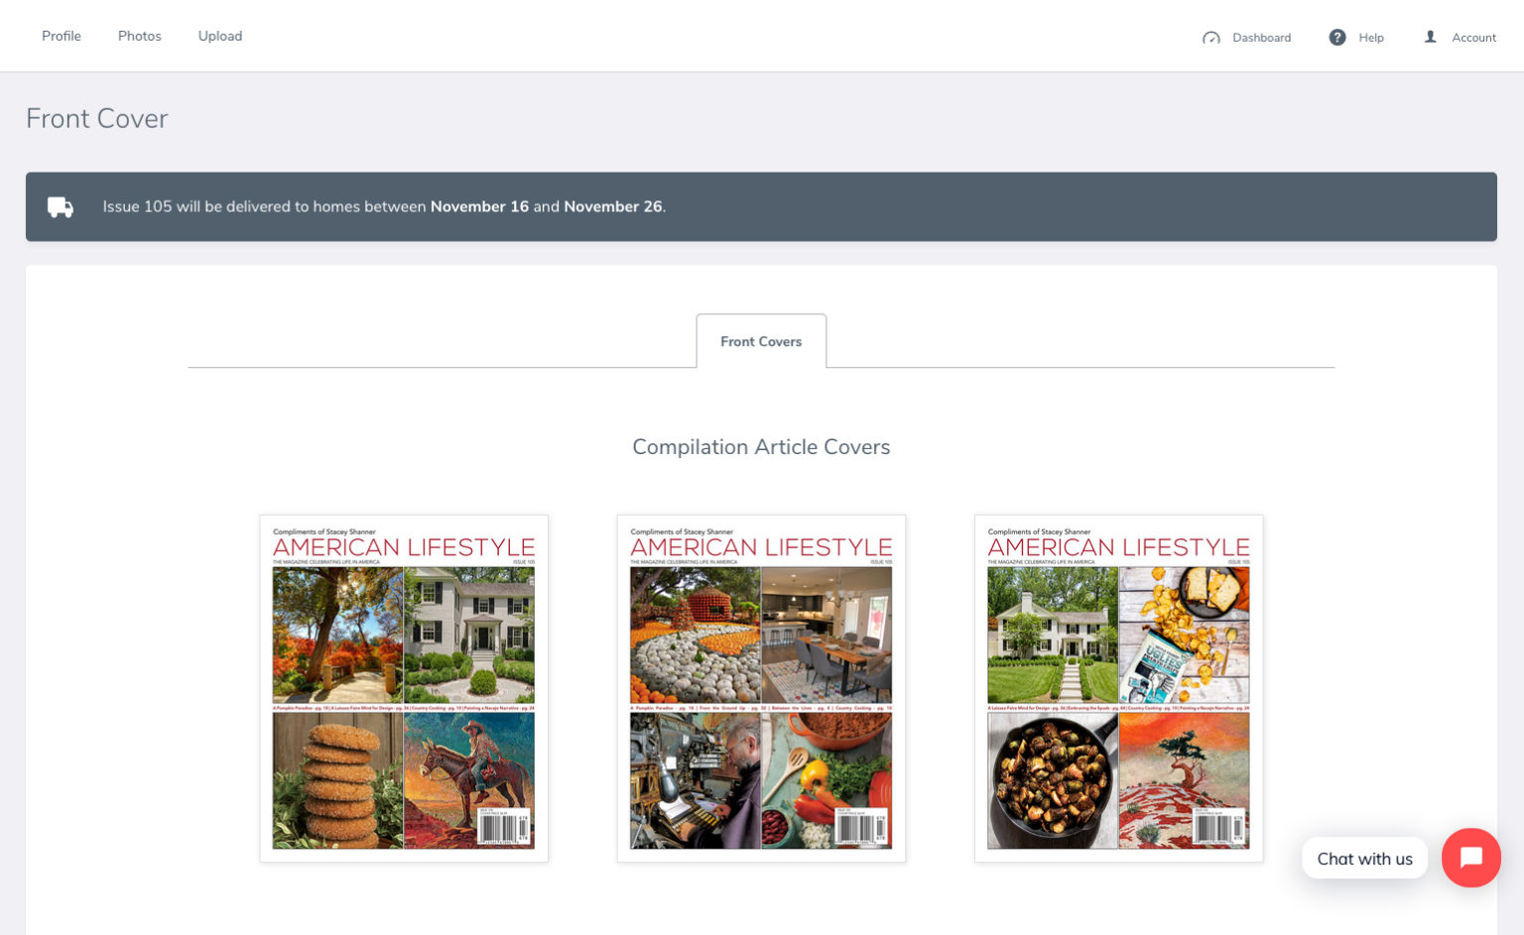Click the autumn pathway photo on the first cover

pos(337,633)
